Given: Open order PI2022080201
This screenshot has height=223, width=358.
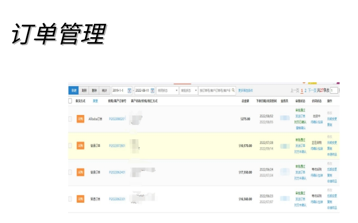Looking at the screenshot, I should tap(117, 119).
